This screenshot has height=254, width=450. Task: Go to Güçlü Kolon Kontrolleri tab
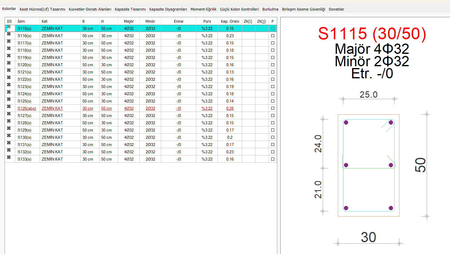coord(239,9)
